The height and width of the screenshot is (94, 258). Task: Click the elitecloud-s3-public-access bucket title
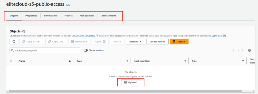tap(35, 5)
